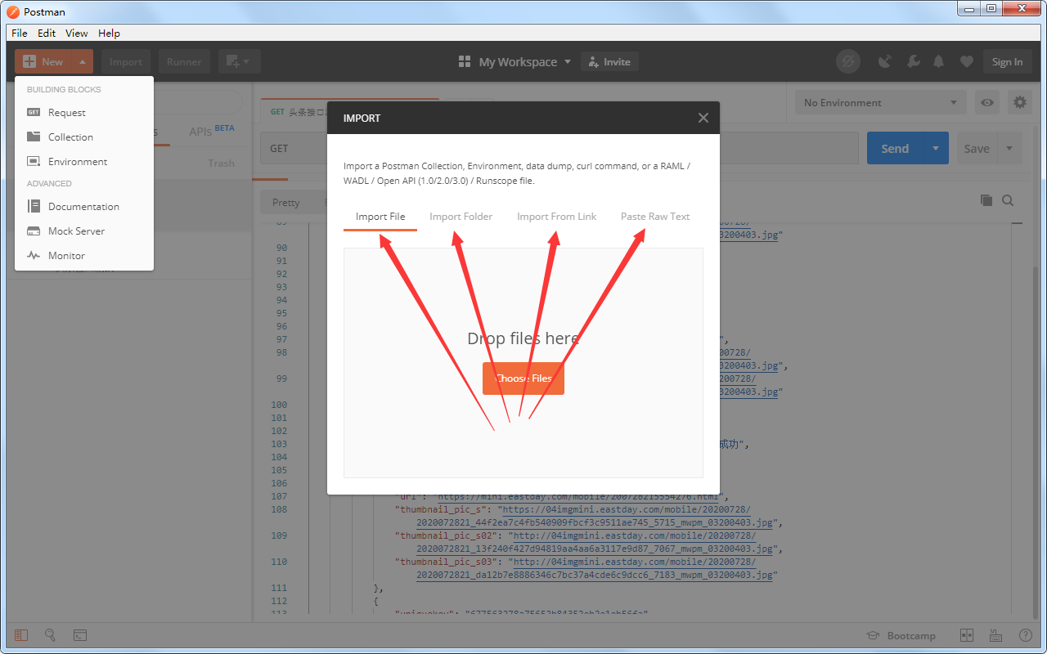Select Documentation from New menu
The image size is (1047, 654).
coord(84,207)
